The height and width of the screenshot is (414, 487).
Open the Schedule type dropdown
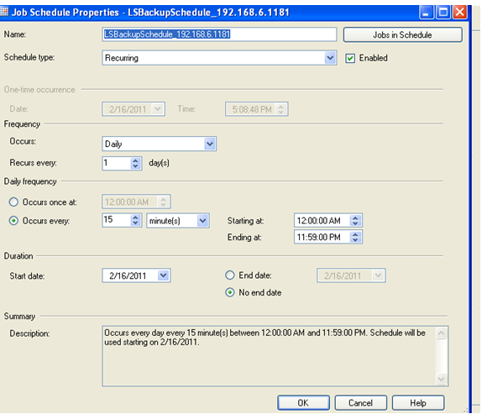(x=330, y=58)
